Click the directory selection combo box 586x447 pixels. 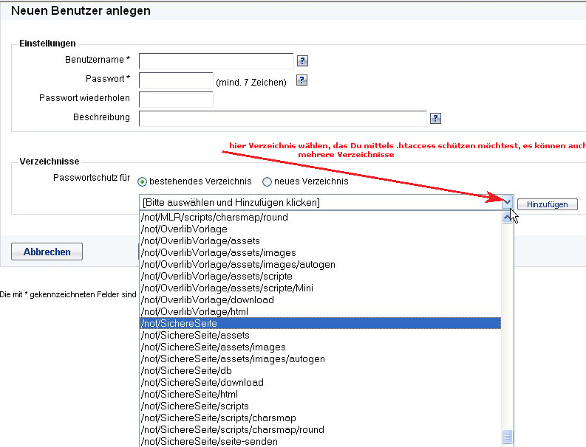(319, 203)
